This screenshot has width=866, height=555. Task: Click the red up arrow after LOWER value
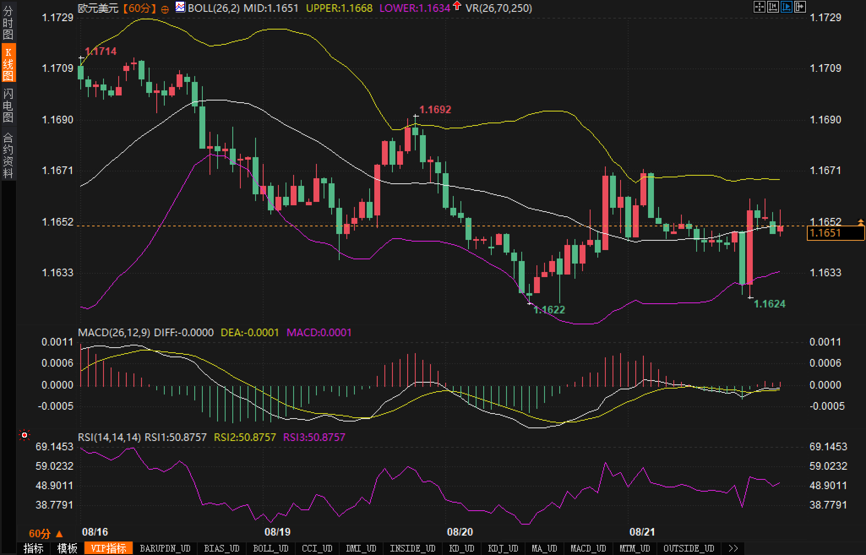click(457, 6)
